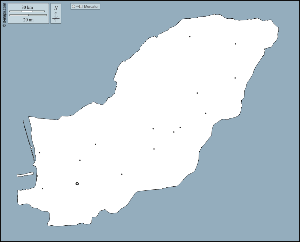
Task: Click the circle-to-square icon beside Mercator
Action: pos(77,6)
